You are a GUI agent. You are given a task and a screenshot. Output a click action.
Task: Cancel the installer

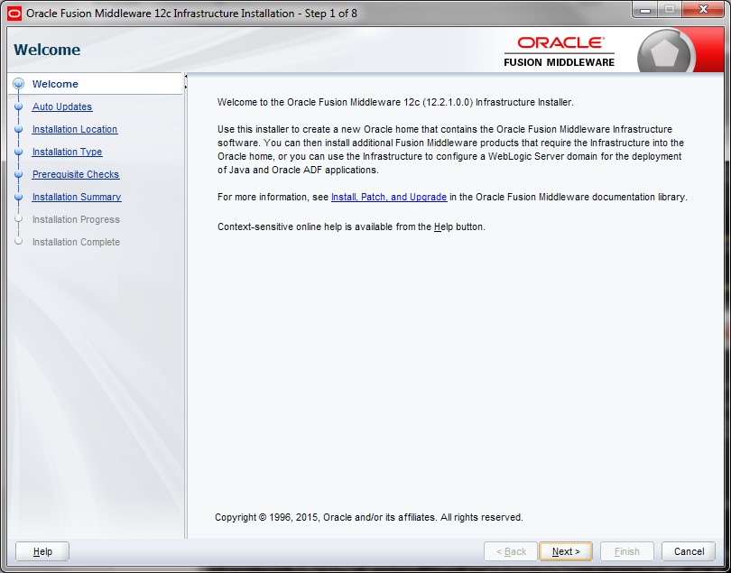pos(689,551)
